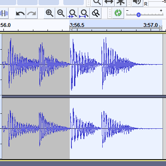
Task: Click the Silence Audio waveform icon
Action: click(4, 13)
